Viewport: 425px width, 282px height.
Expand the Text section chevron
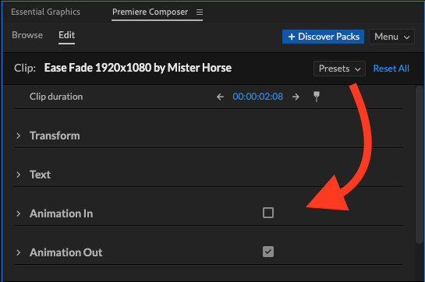point(18,174)
